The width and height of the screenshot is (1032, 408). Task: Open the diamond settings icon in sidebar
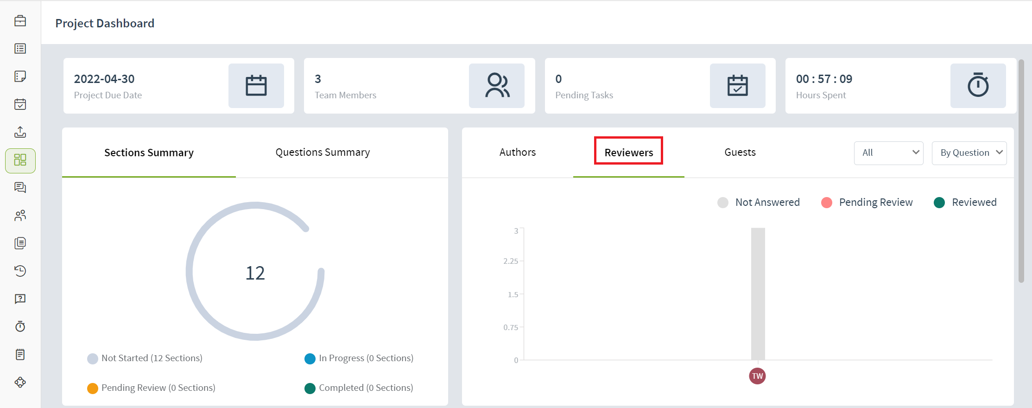(x=20, y=382)
